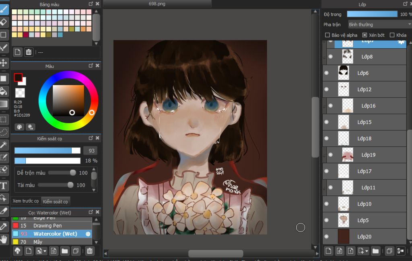Open the color palette dialog icon under the color values
Image resolution: width=412 pixels, height=261 pixels.
point(19,127)
